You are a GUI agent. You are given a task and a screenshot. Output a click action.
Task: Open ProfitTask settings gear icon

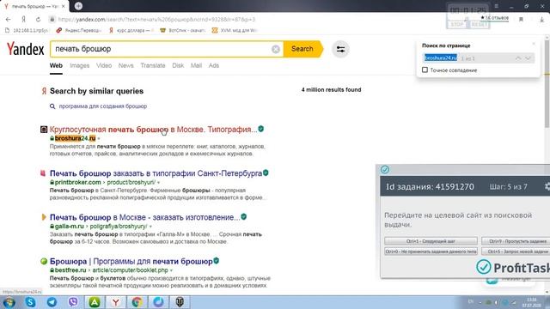click(547, 186)
